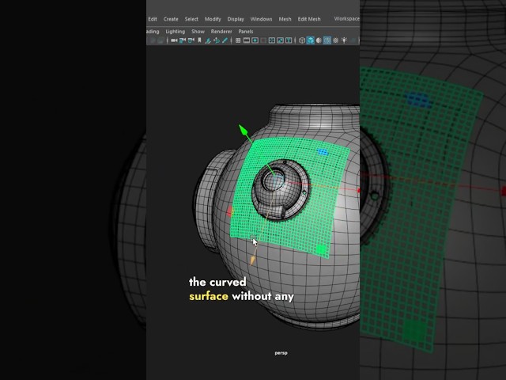Toggle the Use All Lights bulb icon

click(x=344, y=40)
